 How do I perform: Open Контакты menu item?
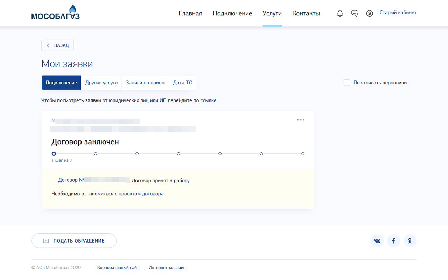306,13
